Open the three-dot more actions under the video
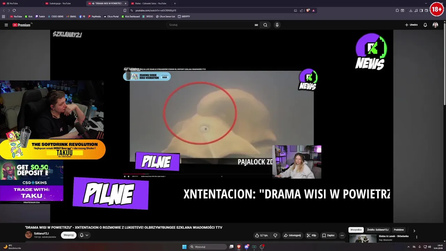Viewport: 446px width, 251px height. (x=342, y=235)
